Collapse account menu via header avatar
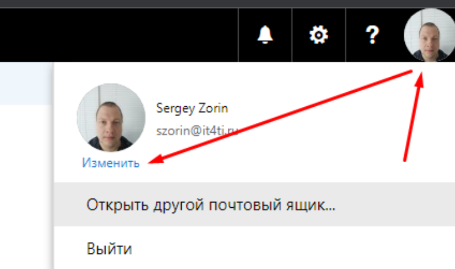Viewport: 455px width, 269px height. click(430, 35)
